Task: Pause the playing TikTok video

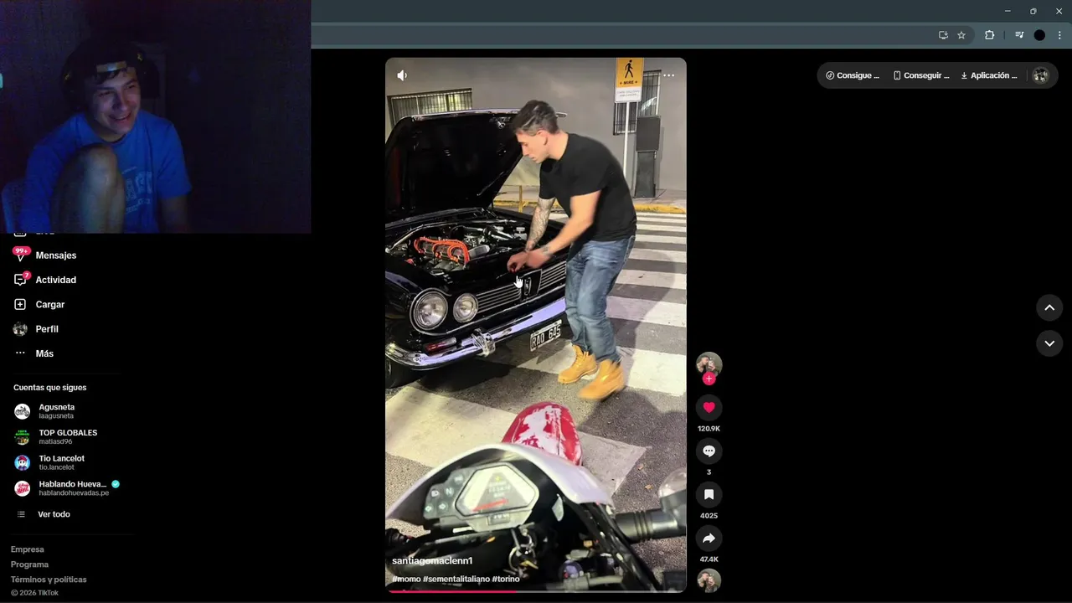Action: pos(536,325)
